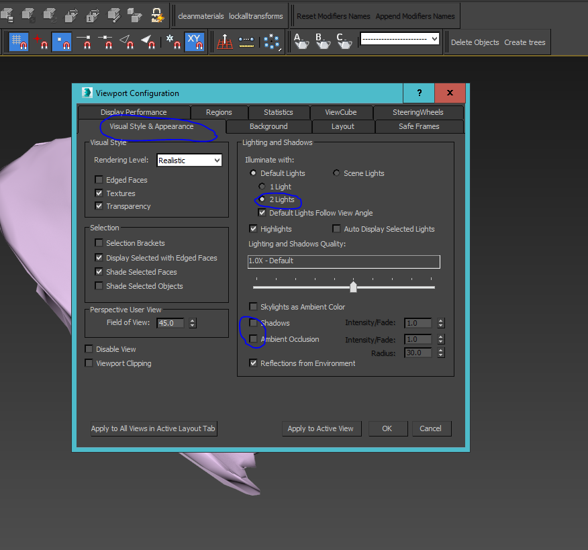Click the teapot icon labeled C
Viewport: 588px width, 550px height.
tap(344, 42)
